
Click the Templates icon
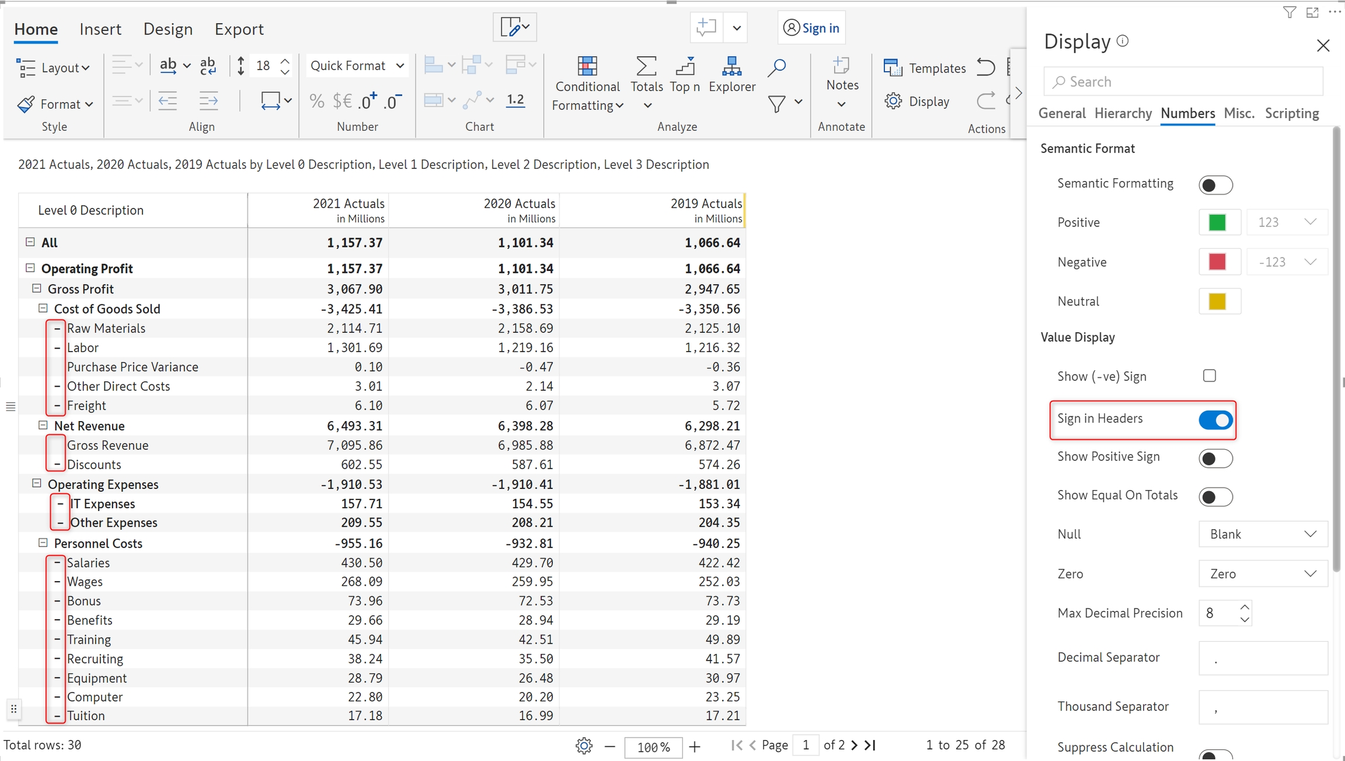click(893, 68)
